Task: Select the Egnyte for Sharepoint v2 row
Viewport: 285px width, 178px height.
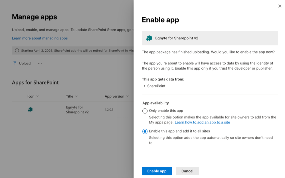Action: [17, 110]
